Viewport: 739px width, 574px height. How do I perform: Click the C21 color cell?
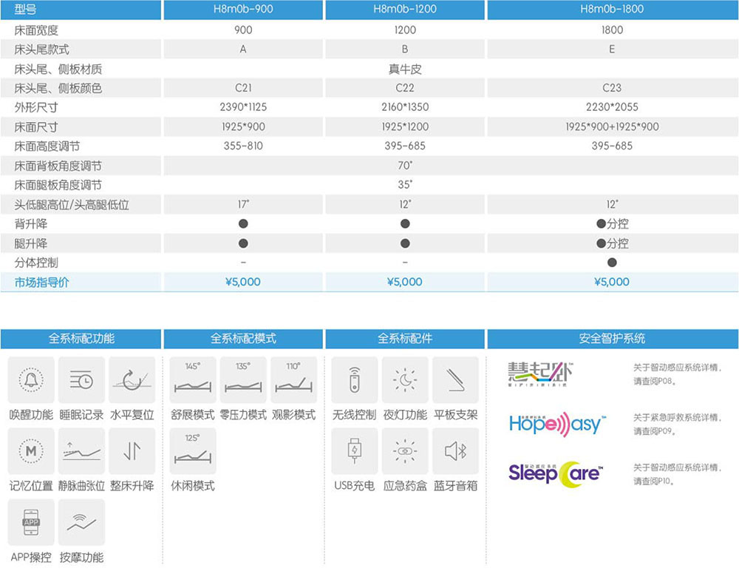tap(243, 88)
